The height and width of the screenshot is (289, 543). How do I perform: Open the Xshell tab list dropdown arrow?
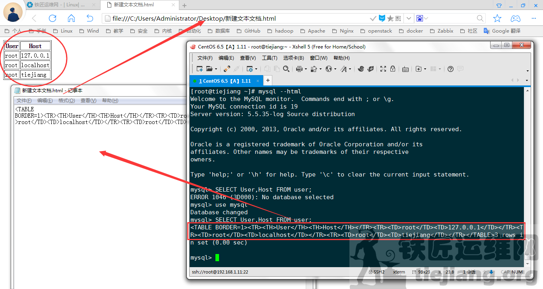pos(527,81)
